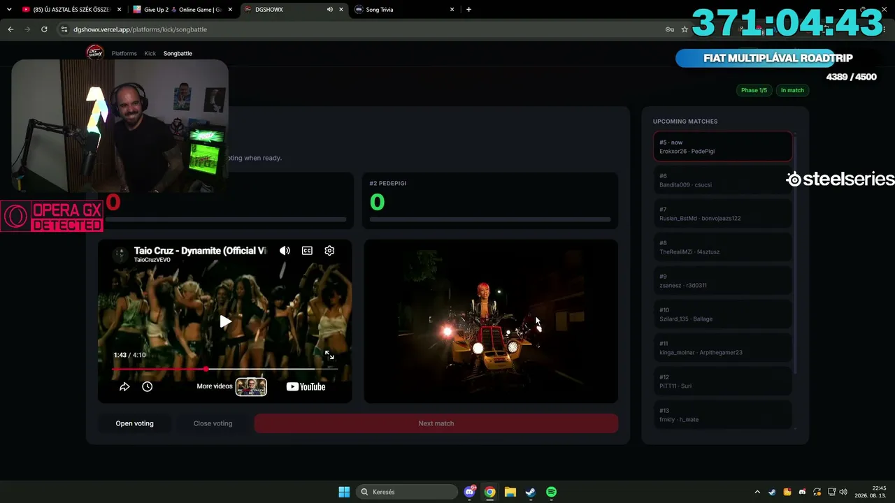895x503 pixels.
Task: Toggle closed captions on the Dynamite video
Action: 307,251
